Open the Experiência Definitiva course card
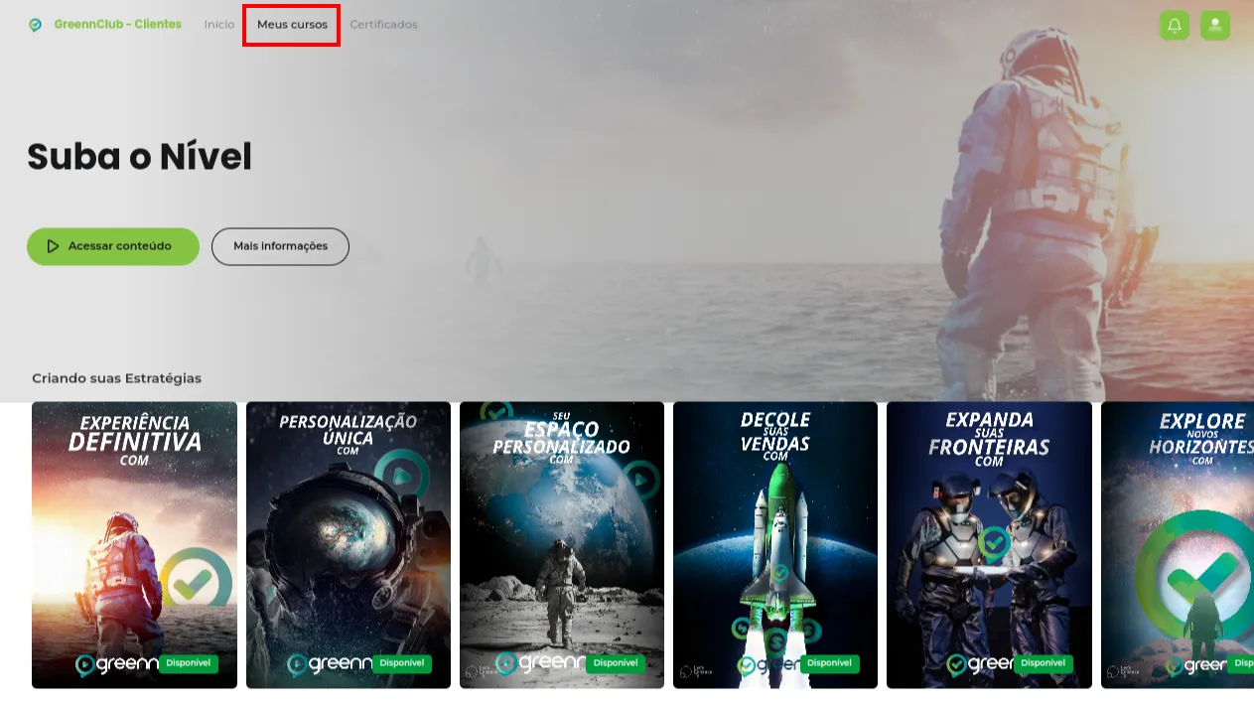This screenshot has height=705, width=1254. click(134, 545)
